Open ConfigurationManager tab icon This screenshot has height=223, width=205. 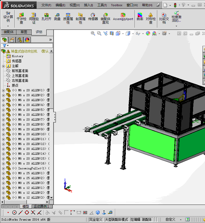coord(20,40)
